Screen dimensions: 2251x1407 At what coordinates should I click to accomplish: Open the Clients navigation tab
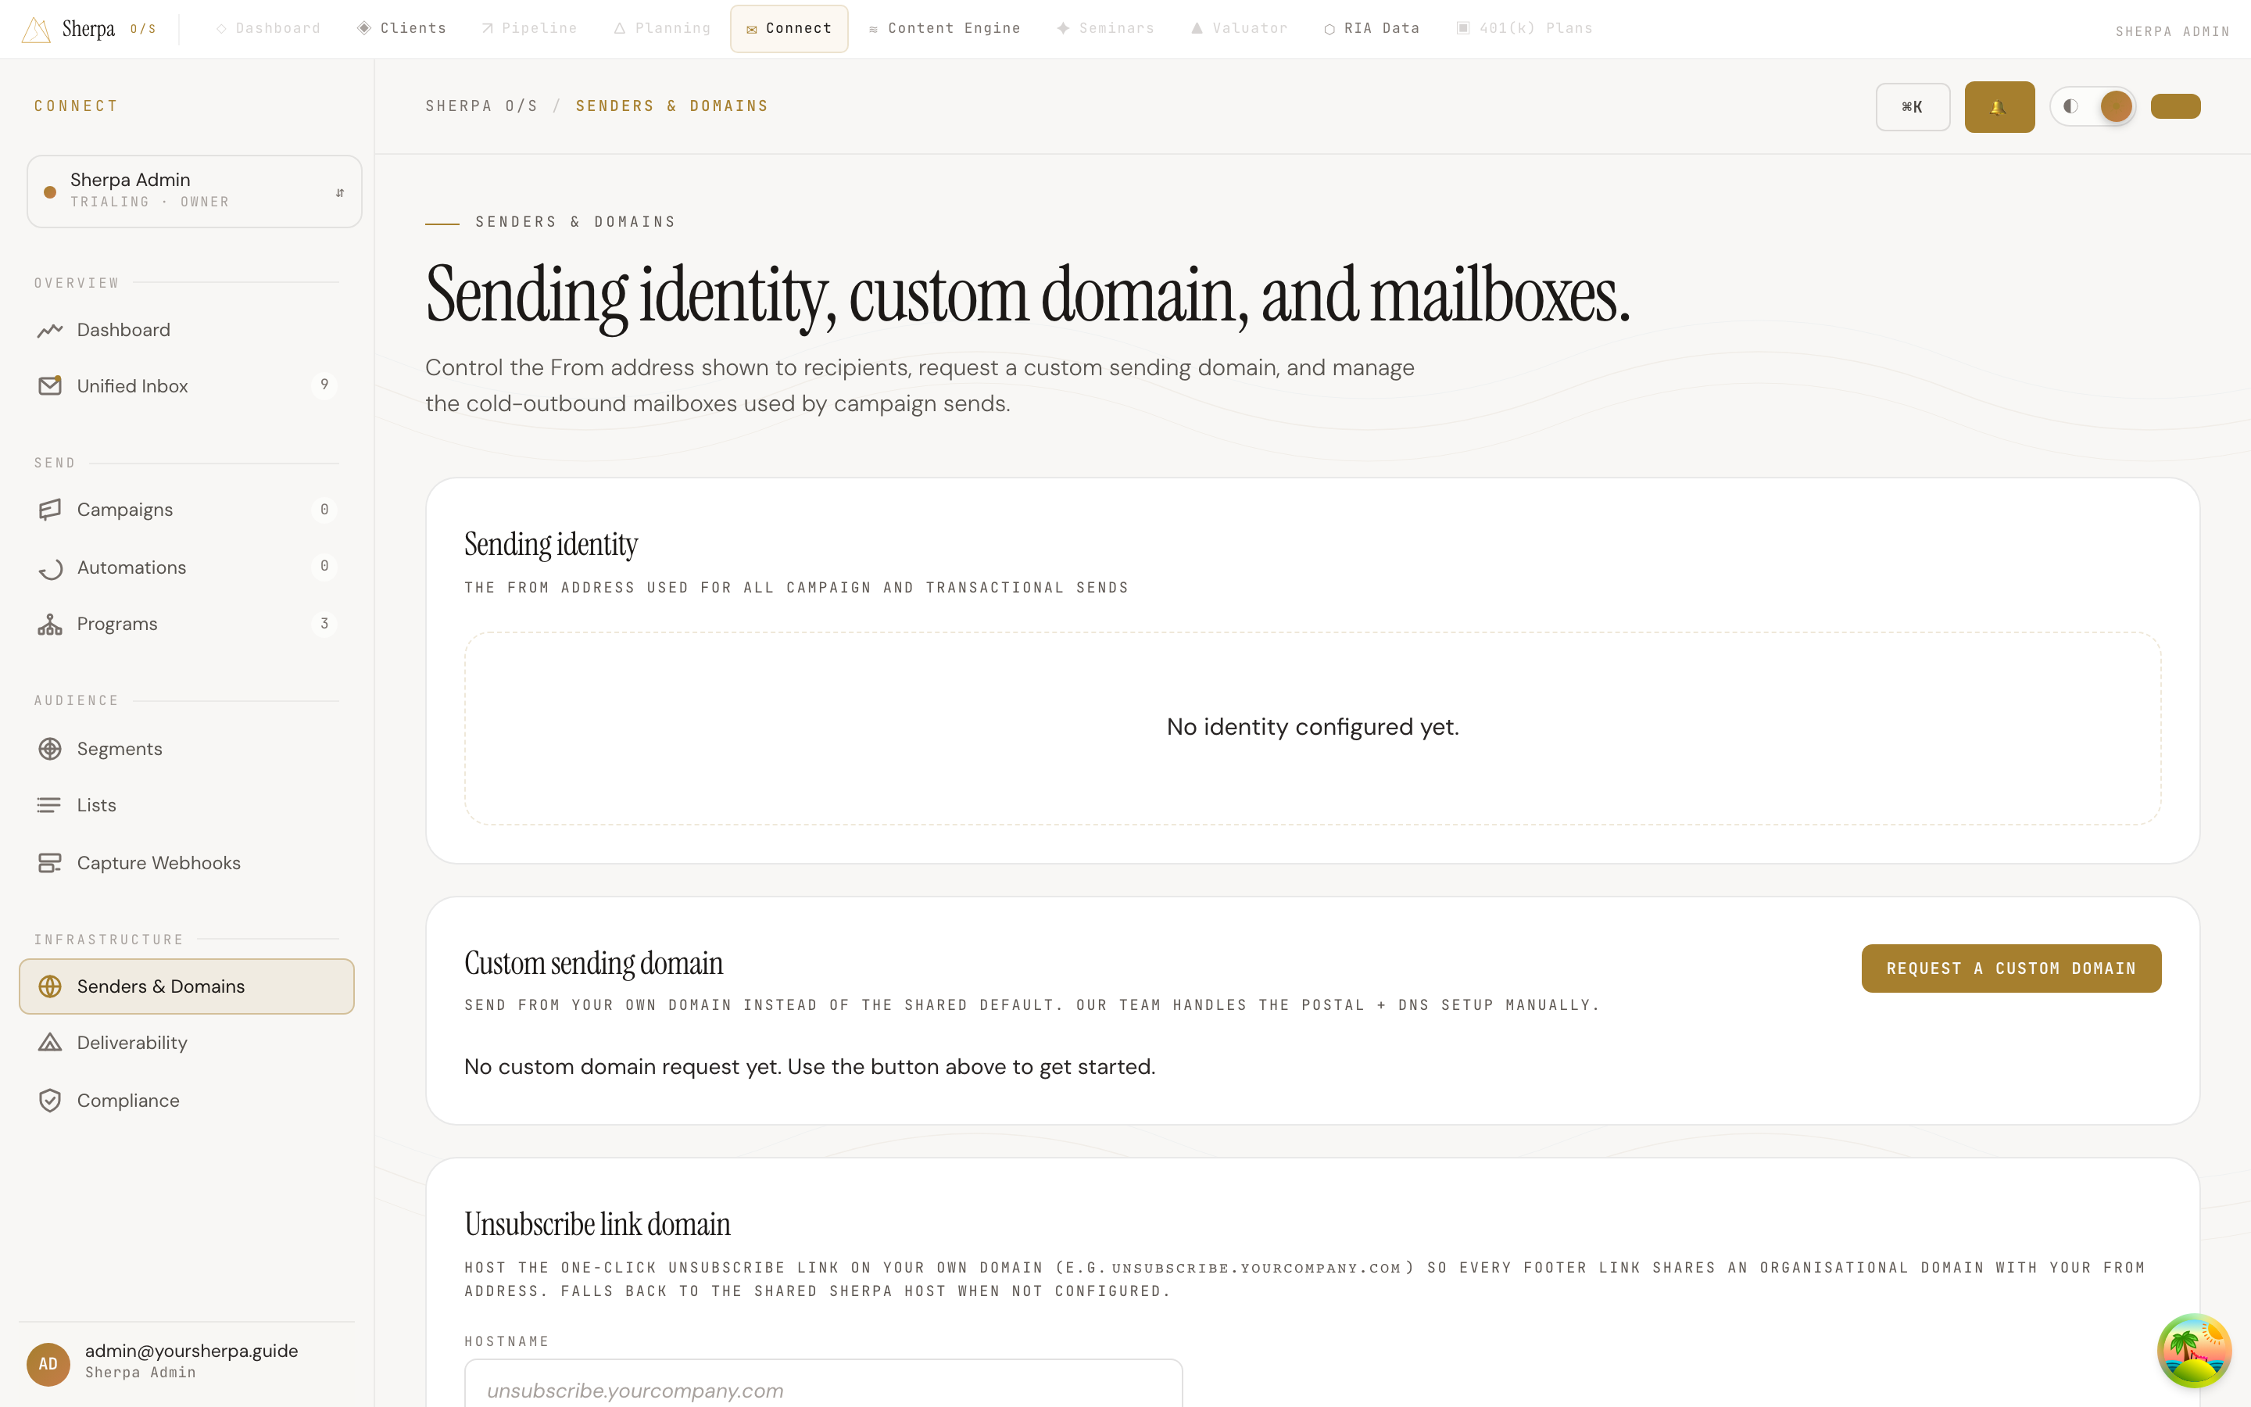tap(402, 29)
